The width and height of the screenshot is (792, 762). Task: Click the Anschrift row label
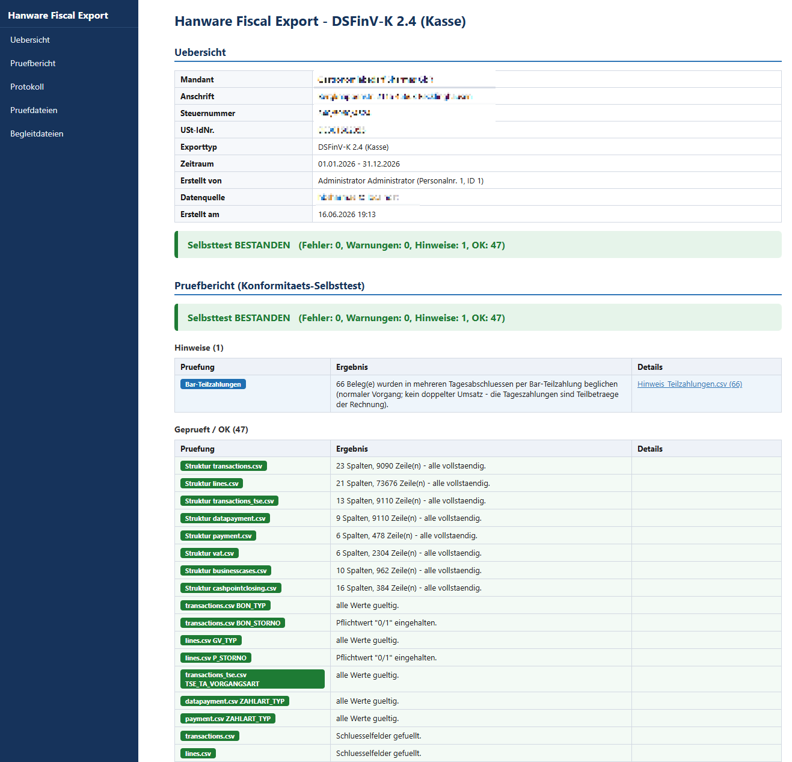197,97
